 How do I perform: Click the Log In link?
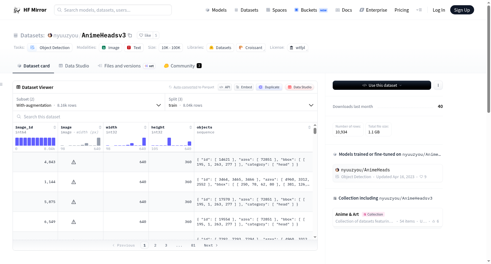(439, 10)
